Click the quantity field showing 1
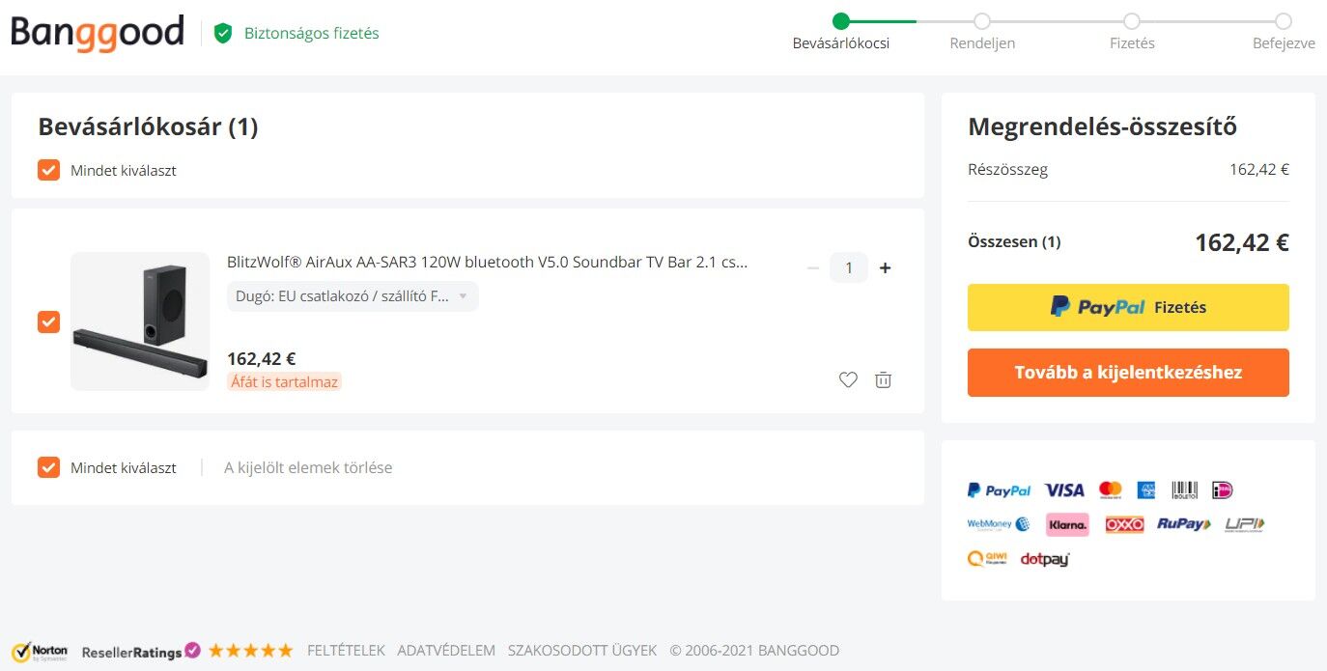Screen dimensions: 1327x671 pos(849,267)
